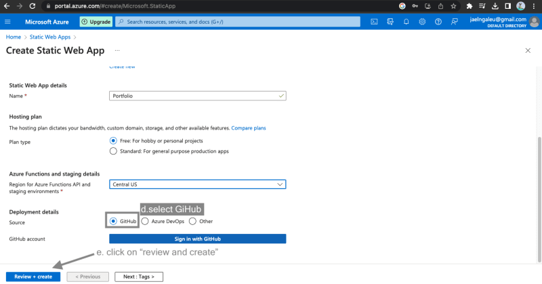This screenshot has height=284, width=542.
Task: Open the browser downloads icon
Action: tap(495, 6)
